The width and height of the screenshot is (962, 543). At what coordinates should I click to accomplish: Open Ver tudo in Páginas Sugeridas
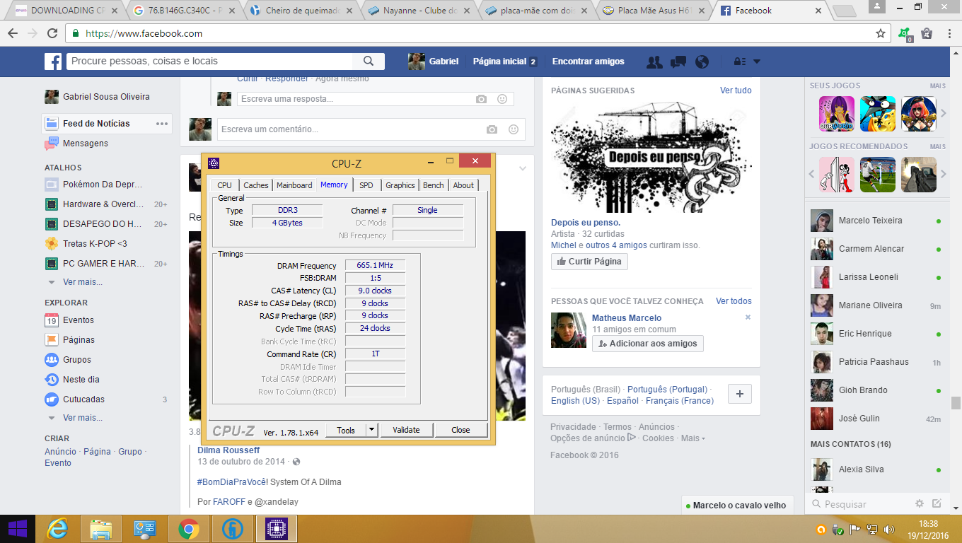736,90
